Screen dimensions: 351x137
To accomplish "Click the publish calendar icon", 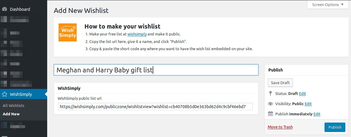I will point(270,114).
